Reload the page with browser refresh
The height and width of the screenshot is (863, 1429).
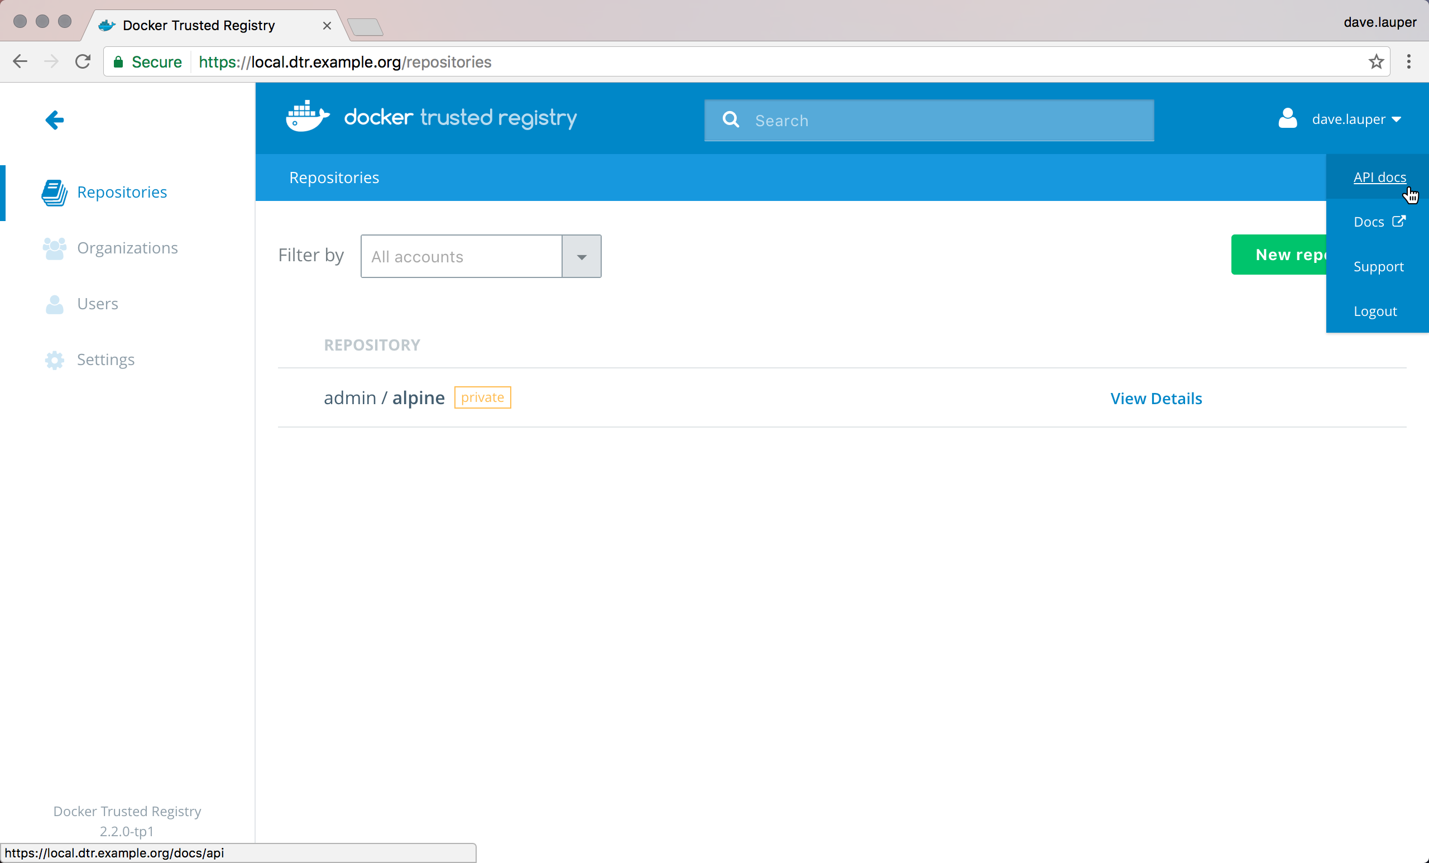pos(83,61)
